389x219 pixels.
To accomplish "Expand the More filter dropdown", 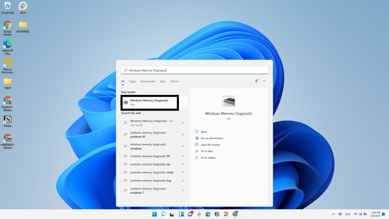I will pyautogui.click(x=175, y=81).
